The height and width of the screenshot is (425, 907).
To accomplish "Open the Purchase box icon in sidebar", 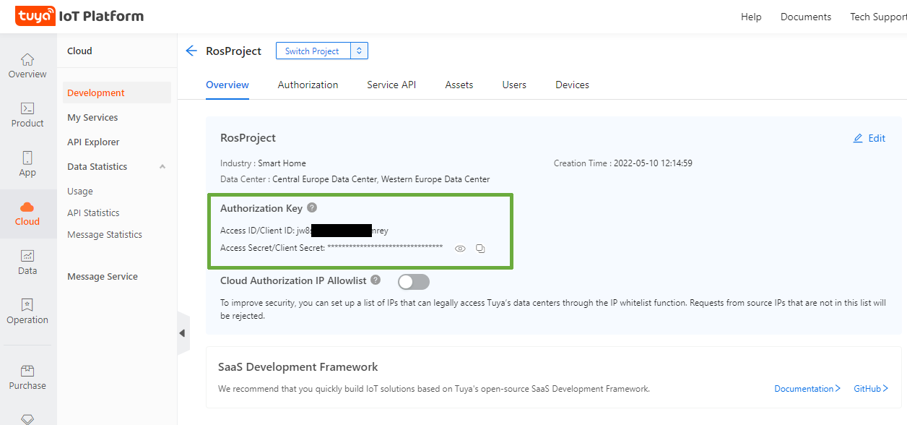I will click(27, 371).
